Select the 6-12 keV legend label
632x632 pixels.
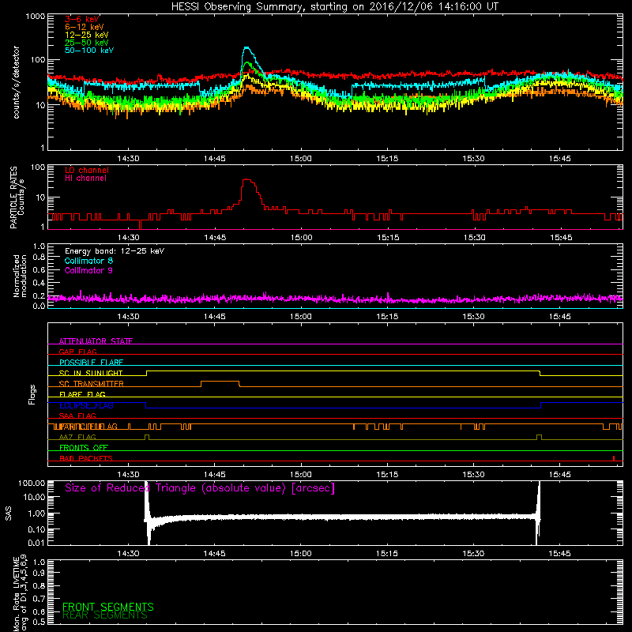[x=85, y=27]
